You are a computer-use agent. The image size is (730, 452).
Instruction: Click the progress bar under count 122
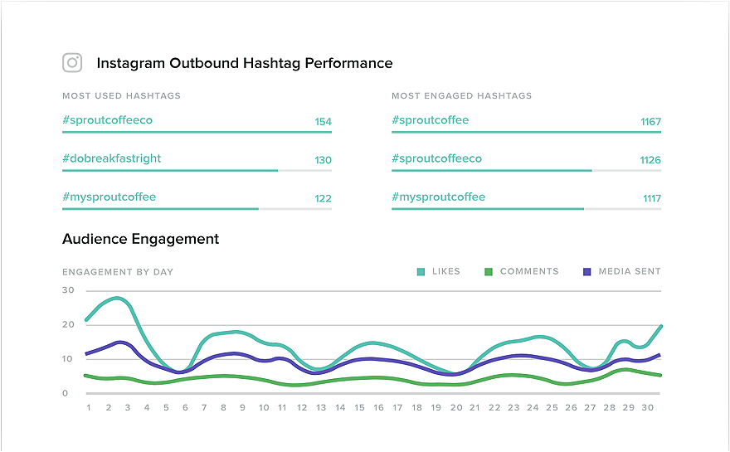pos(197,209)
